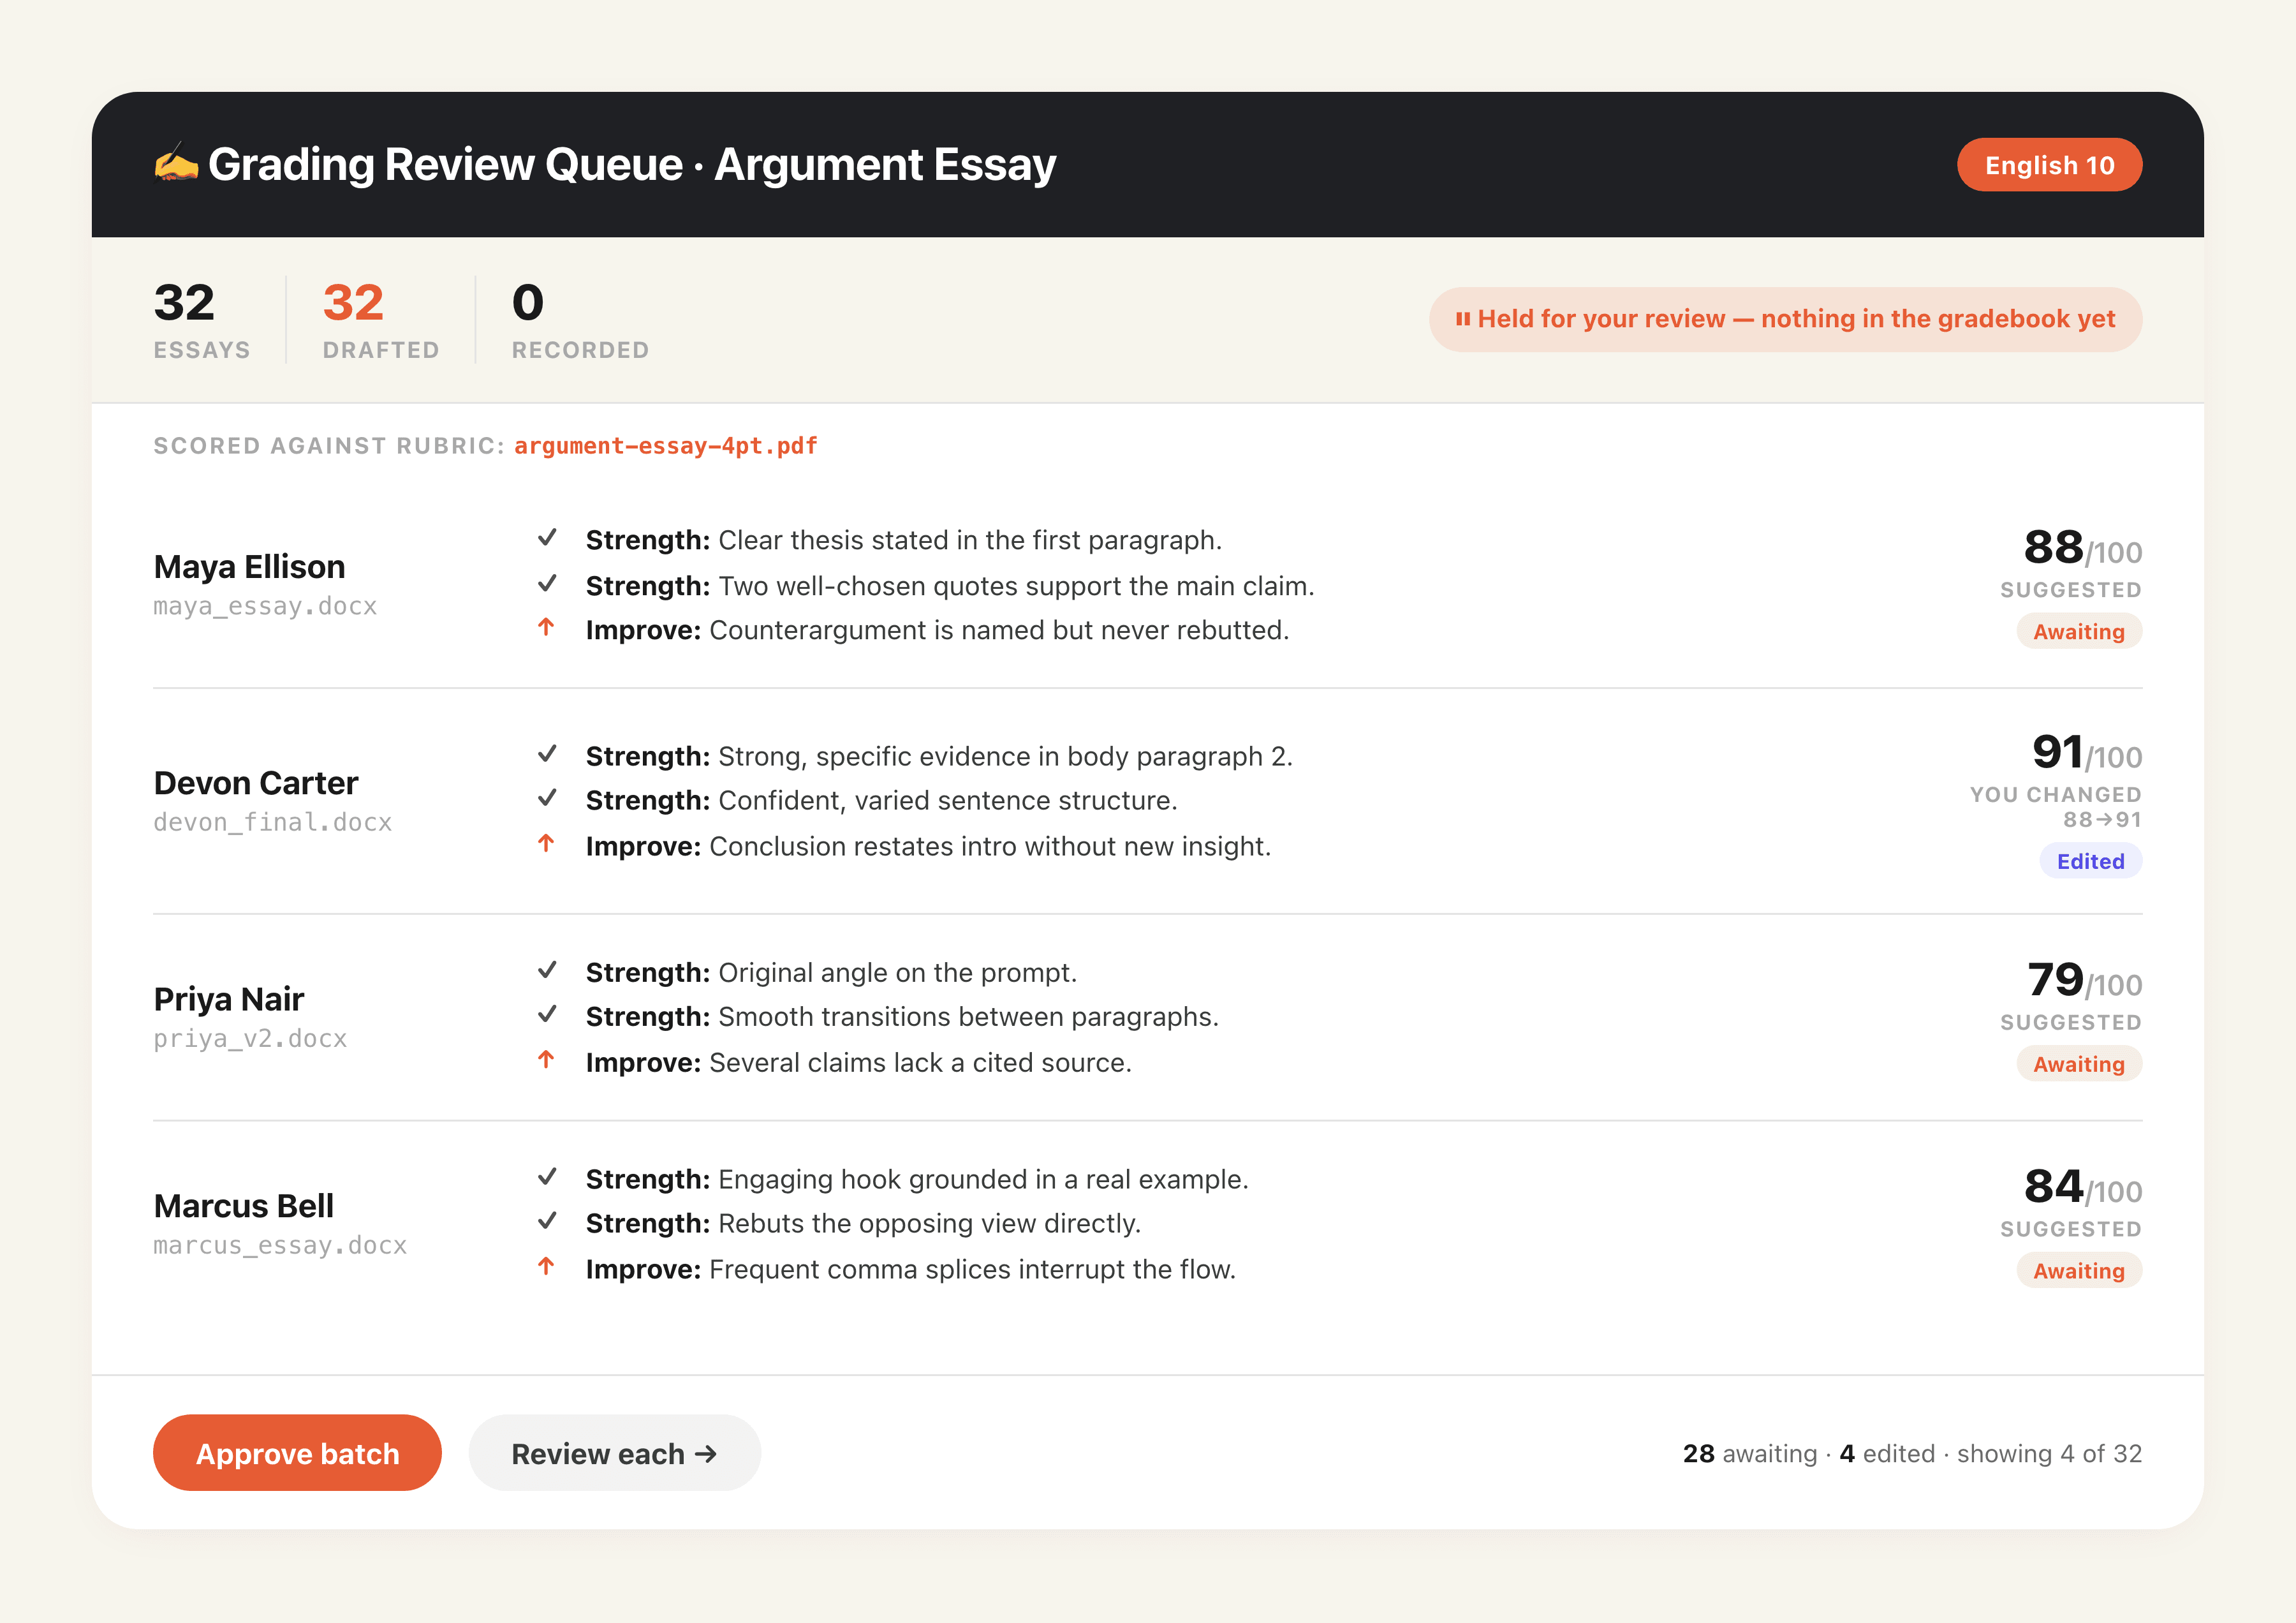Click Edited badge on Devon Carter's row
The height and width of the screenshot is (1623, 2296).
point(2090,861)
